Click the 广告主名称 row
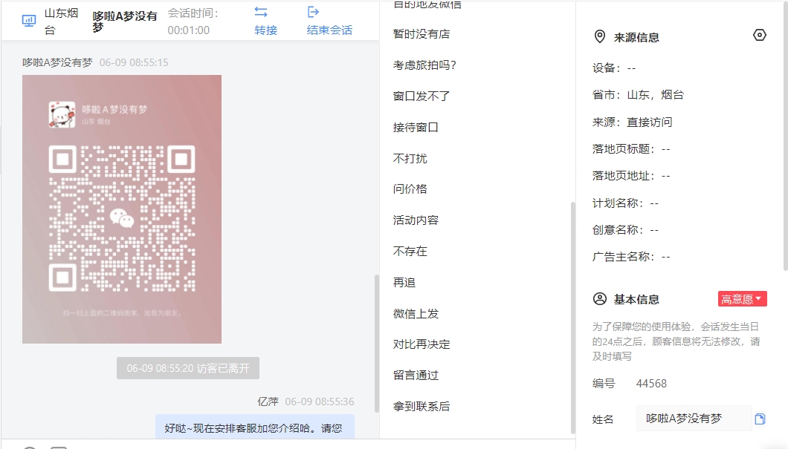Screen dimensions: 788x449 (x=631, y=257)
